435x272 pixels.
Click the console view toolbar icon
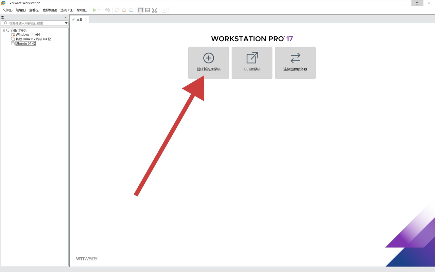coord(164,10)
